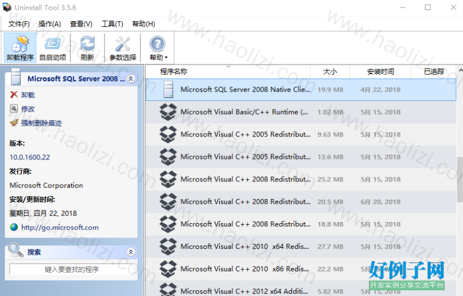This screenshot has height=296, width=463.
Task: Collapse the Microsoft SQL Server 2008 details panel
Action: [131, 79]
